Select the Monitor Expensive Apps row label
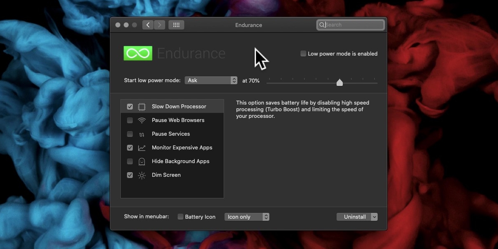 point(182,148)
